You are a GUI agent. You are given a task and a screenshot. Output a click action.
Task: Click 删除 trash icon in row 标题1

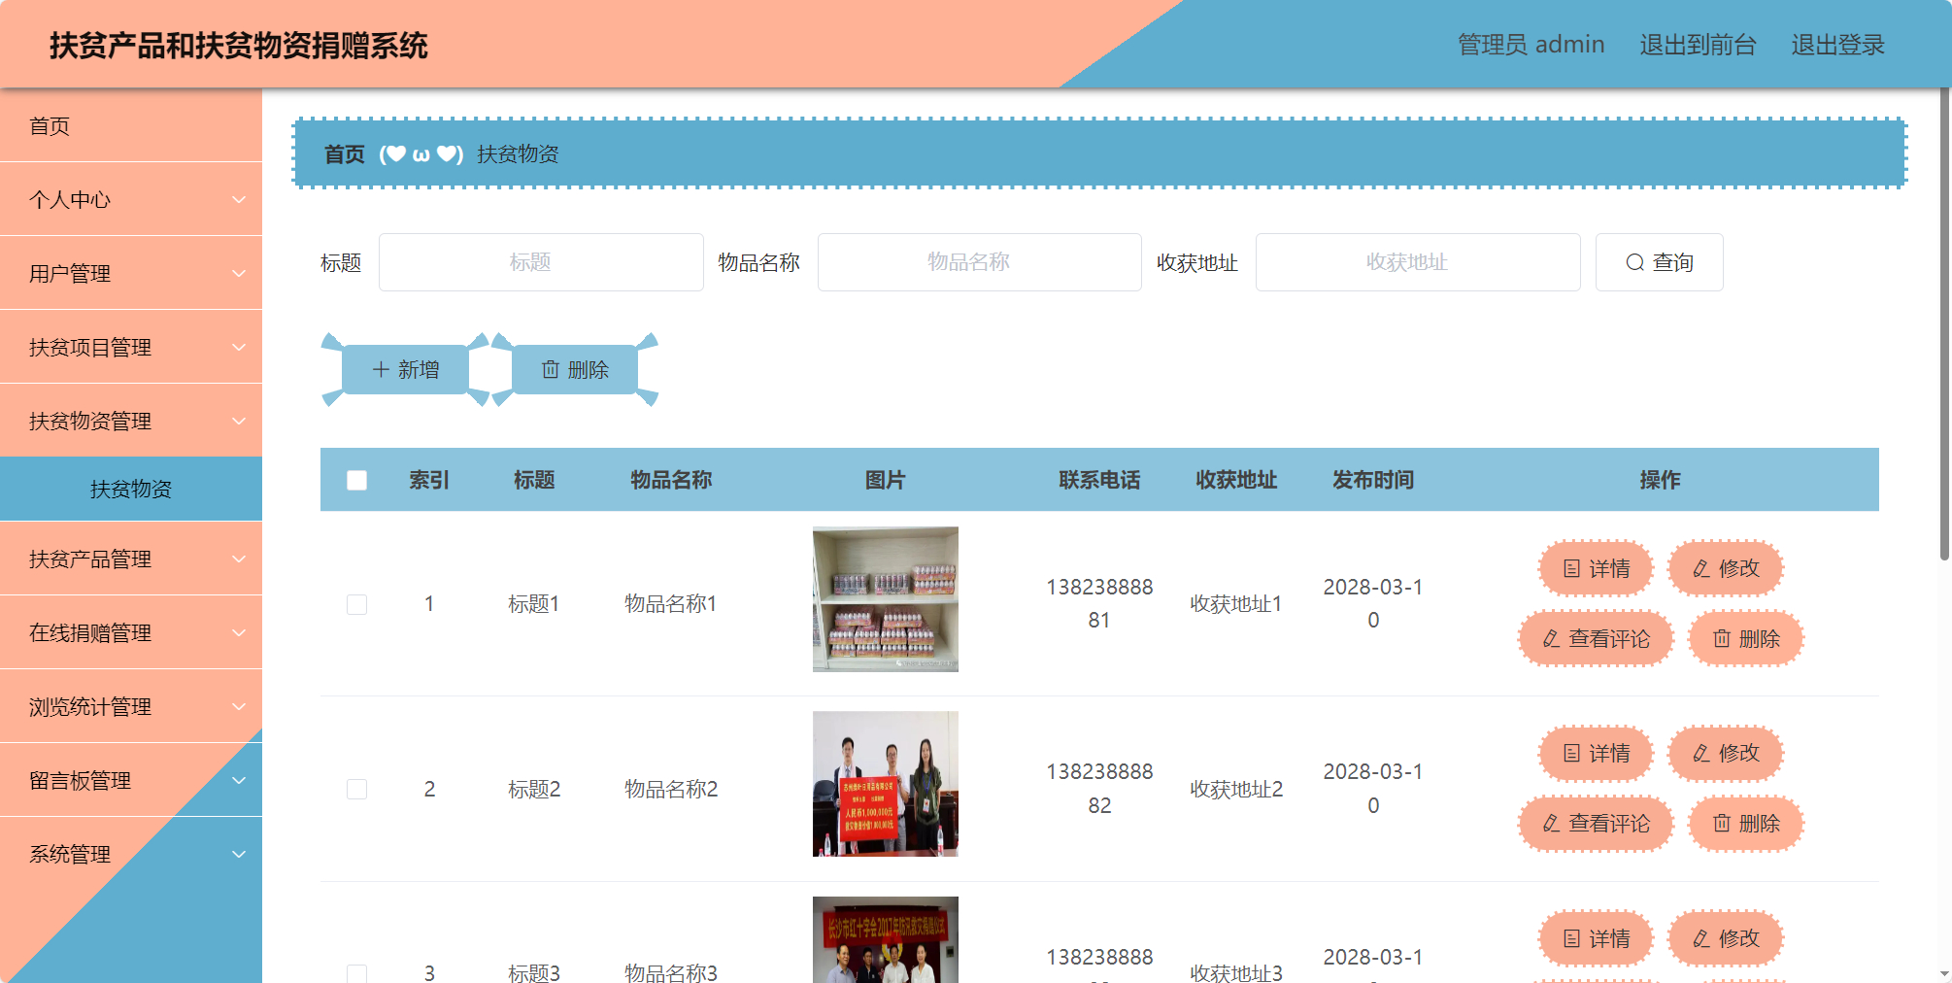coord(1722,638)
